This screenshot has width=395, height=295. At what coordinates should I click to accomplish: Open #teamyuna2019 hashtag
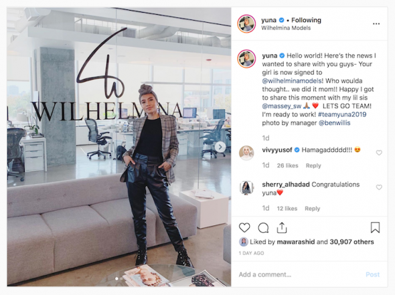pyautogui.click(x=342, y=114)
